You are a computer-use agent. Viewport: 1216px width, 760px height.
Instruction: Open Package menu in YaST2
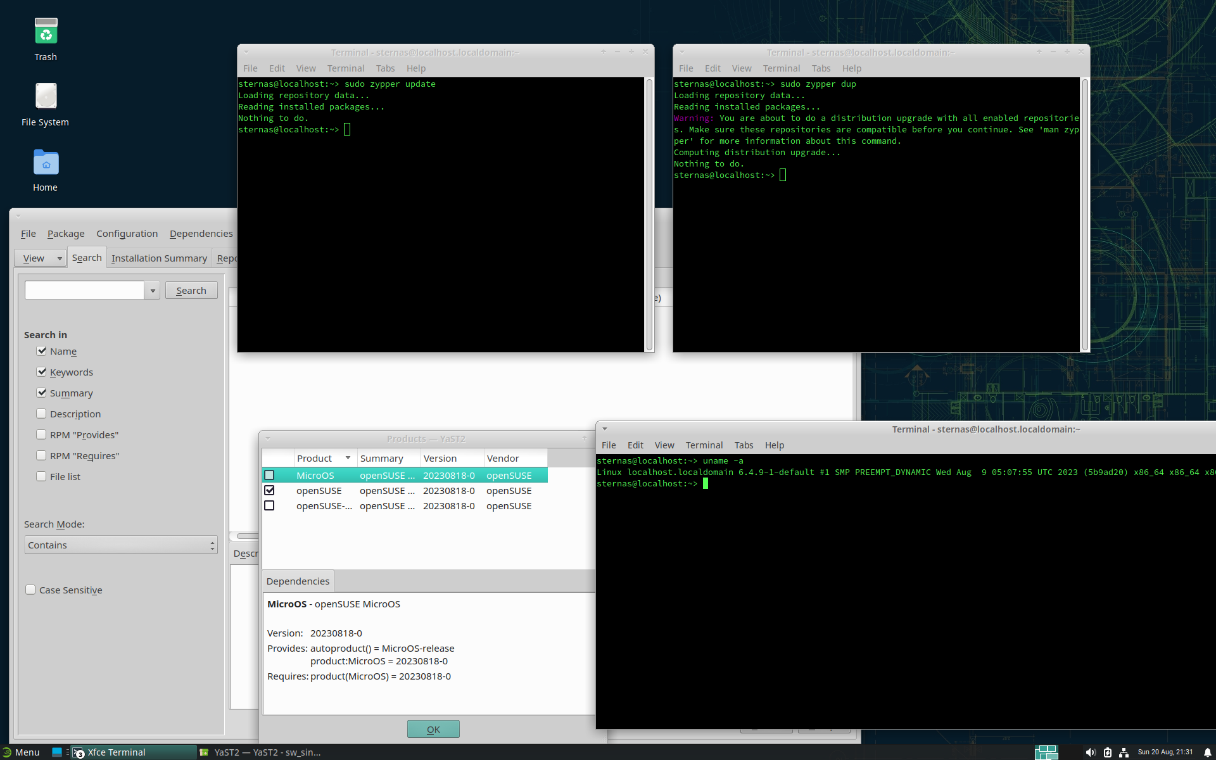coord(66,233)
